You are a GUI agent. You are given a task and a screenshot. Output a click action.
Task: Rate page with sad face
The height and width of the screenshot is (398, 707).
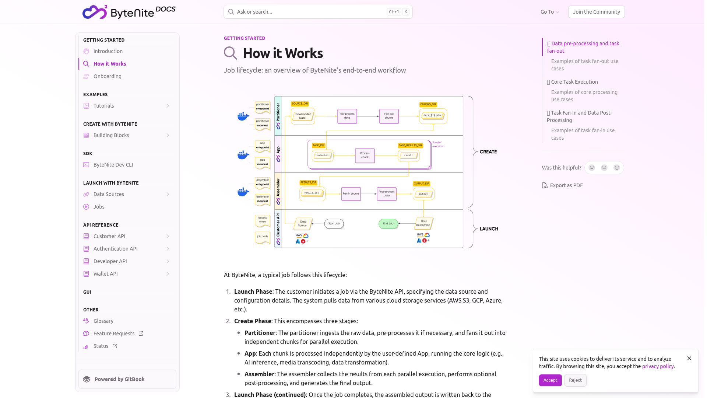[x=592, y=168]
